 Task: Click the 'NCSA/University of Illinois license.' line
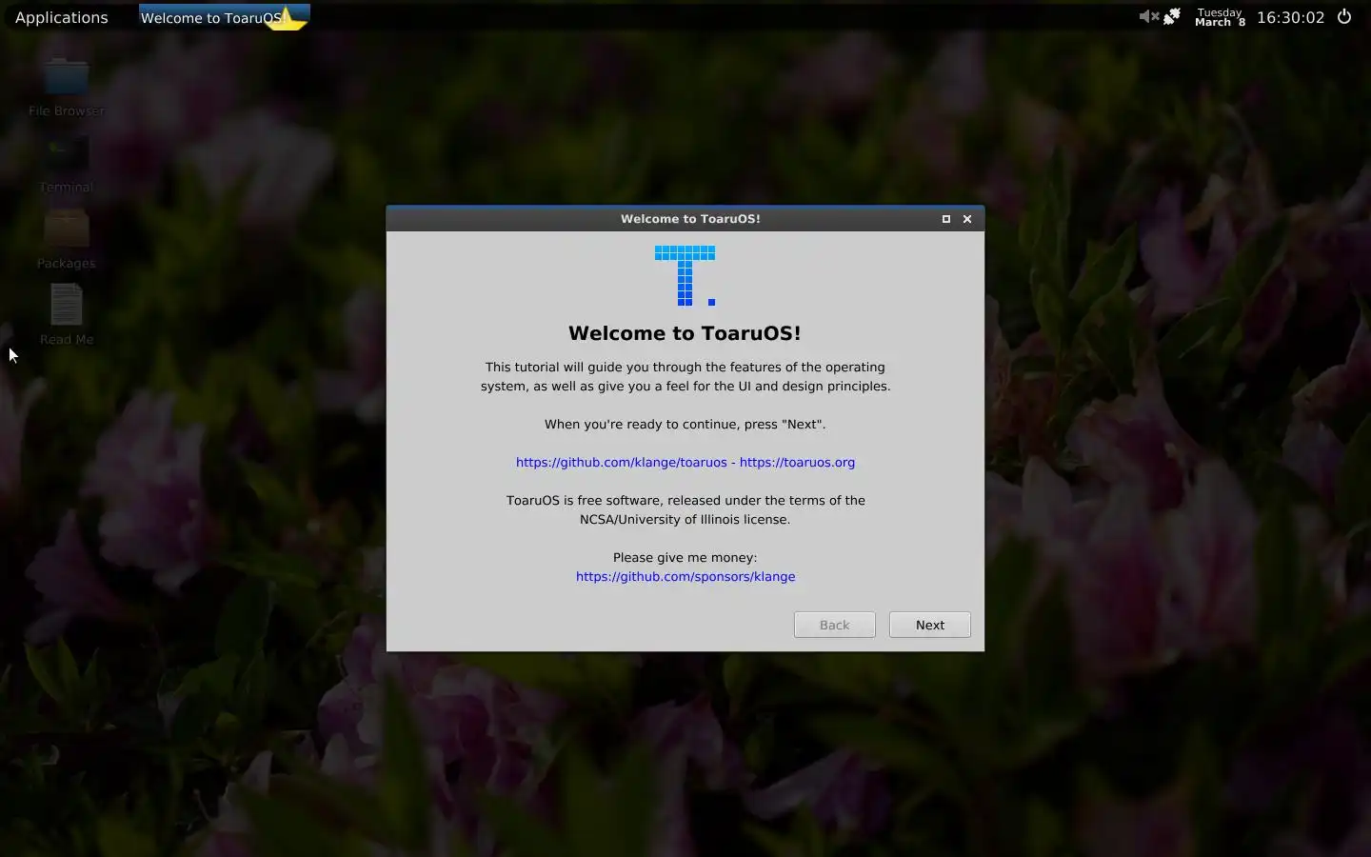click(x=685, y=520)
